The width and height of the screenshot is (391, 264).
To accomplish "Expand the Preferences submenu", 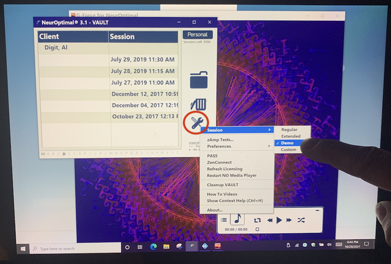I will pyautogui.click(x=237, y=146).
